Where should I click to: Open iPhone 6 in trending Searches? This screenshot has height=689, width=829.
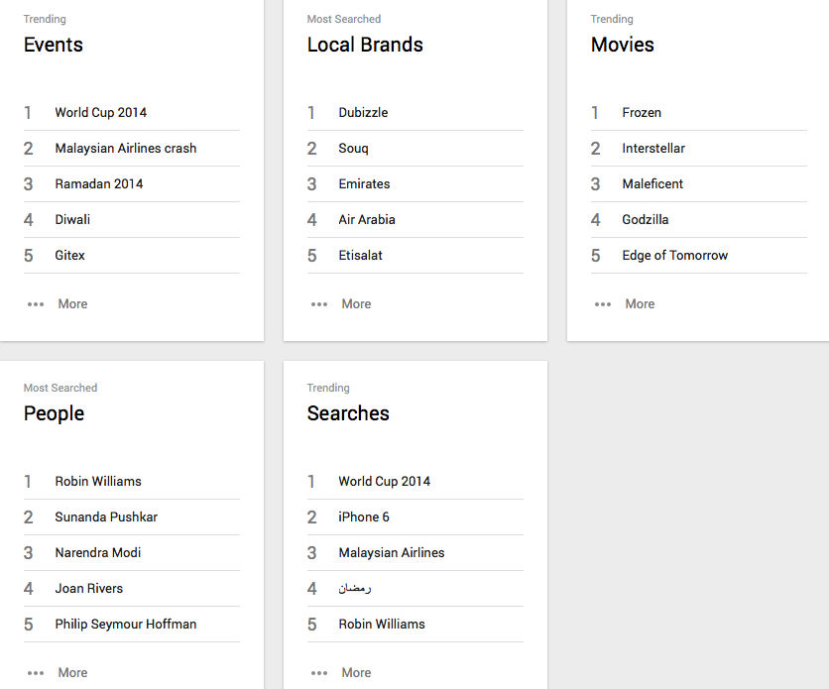pyautogui.click(x=363, y=517)
